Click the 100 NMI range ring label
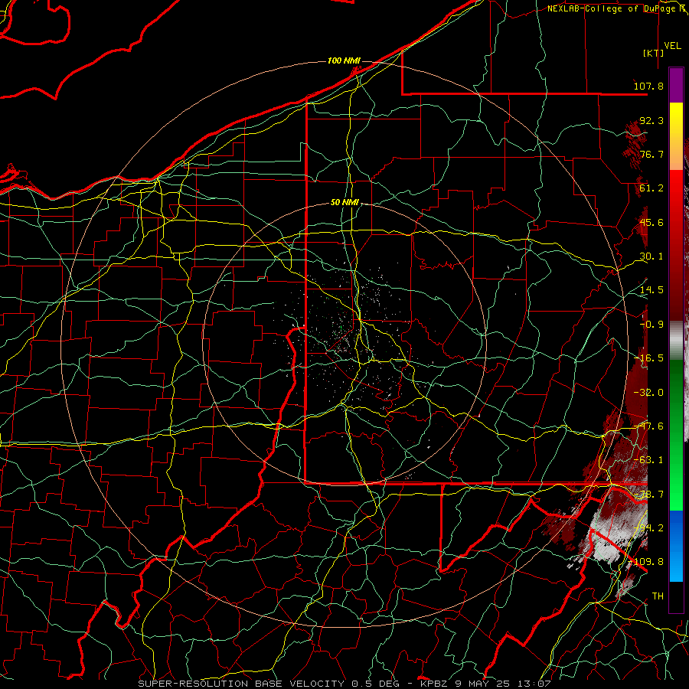Viewport: 689px width, 689px height. click(343, 60)
